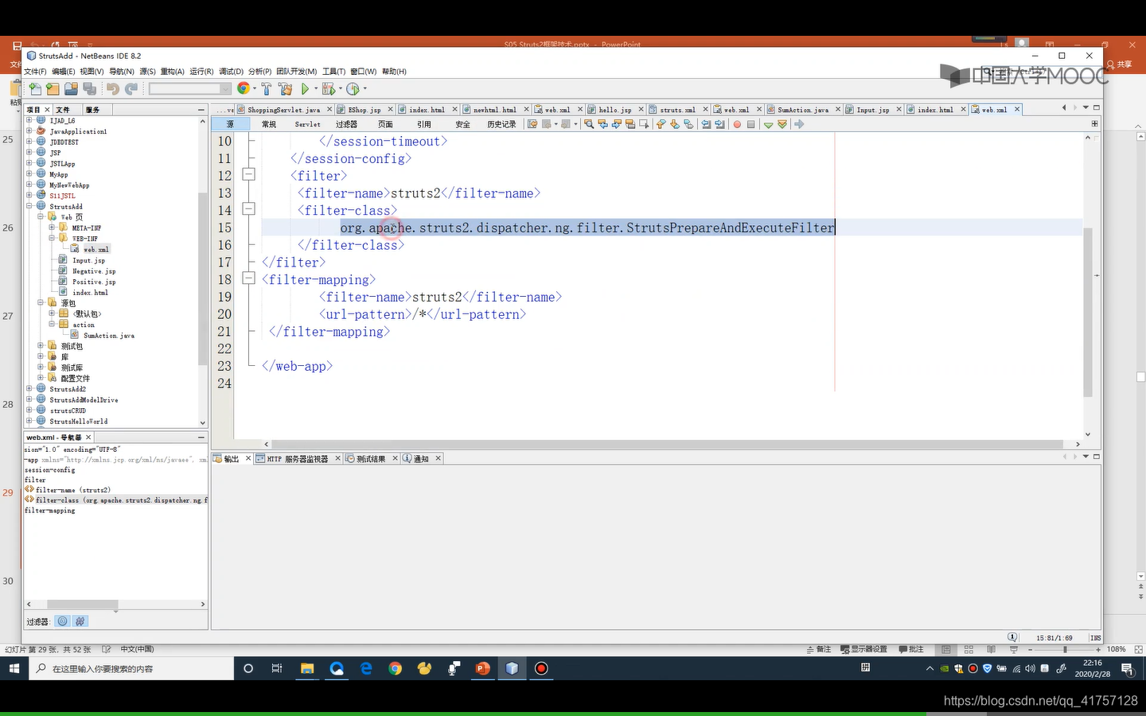The height and width of the screenshot is (716, 1146).
Task: Open PowerPoint from the taskbar
Action: tap(482, 668)
